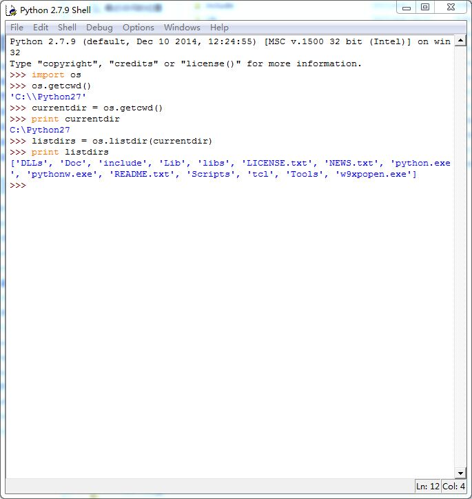
Task: Click the scrollbar up arrow
Action: point(460,41)
